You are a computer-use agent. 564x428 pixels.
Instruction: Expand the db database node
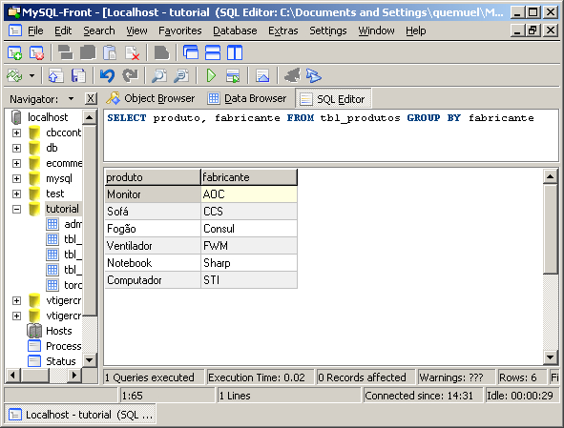16,148
